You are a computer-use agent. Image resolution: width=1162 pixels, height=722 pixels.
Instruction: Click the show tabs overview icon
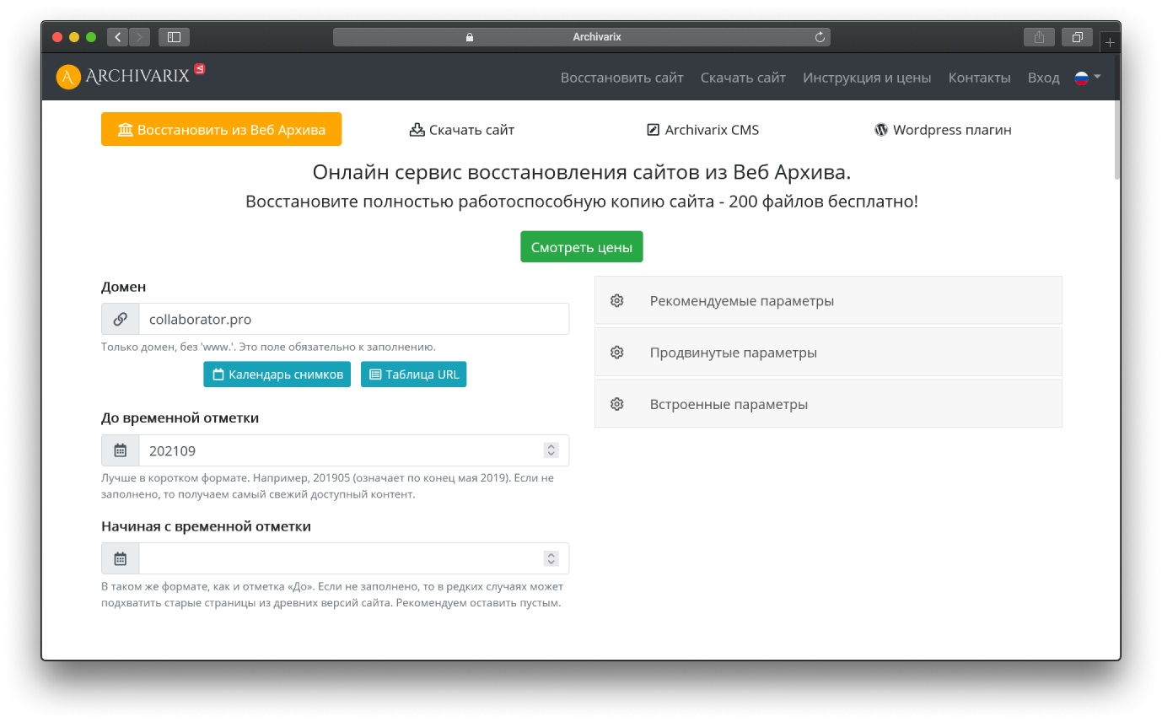(1077, 37)
